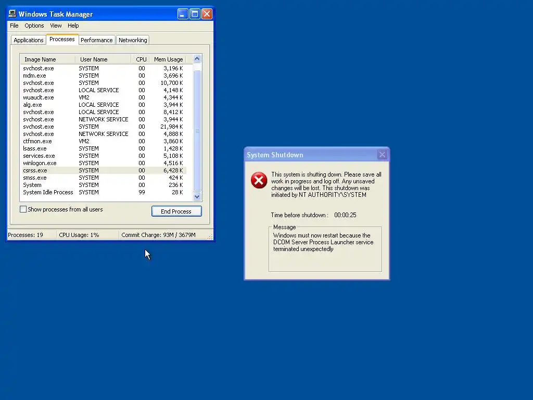
Task: Select the lsass.exe process
Action: [x=104, y=148]
